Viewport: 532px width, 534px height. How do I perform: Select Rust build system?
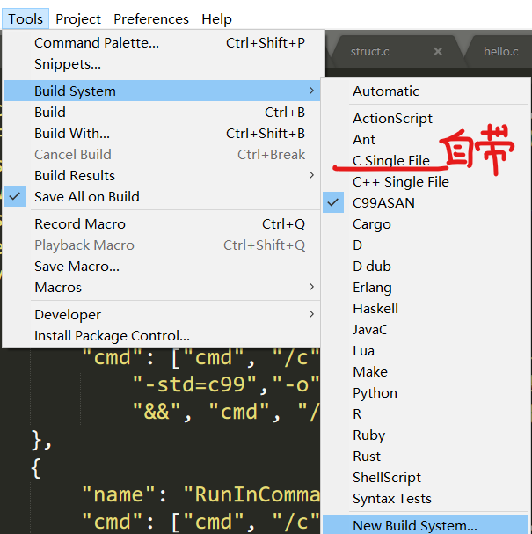pyautogui.click(x=426, y=457)
